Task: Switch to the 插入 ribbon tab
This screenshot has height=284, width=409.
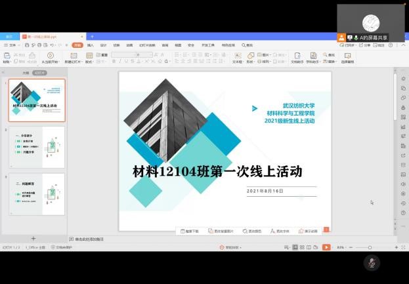Action: tap(90, 45)
